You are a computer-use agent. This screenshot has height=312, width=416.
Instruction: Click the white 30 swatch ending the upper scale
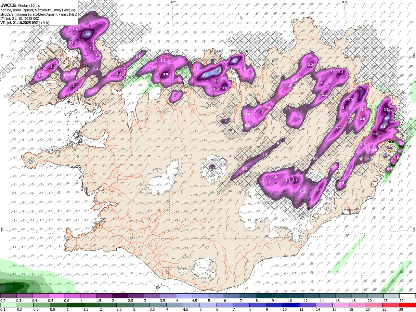[x=408, y=296]
